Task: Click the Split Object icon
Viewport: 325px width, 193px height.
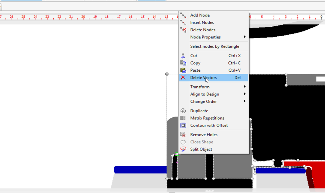Action: (x=183, y=149)
